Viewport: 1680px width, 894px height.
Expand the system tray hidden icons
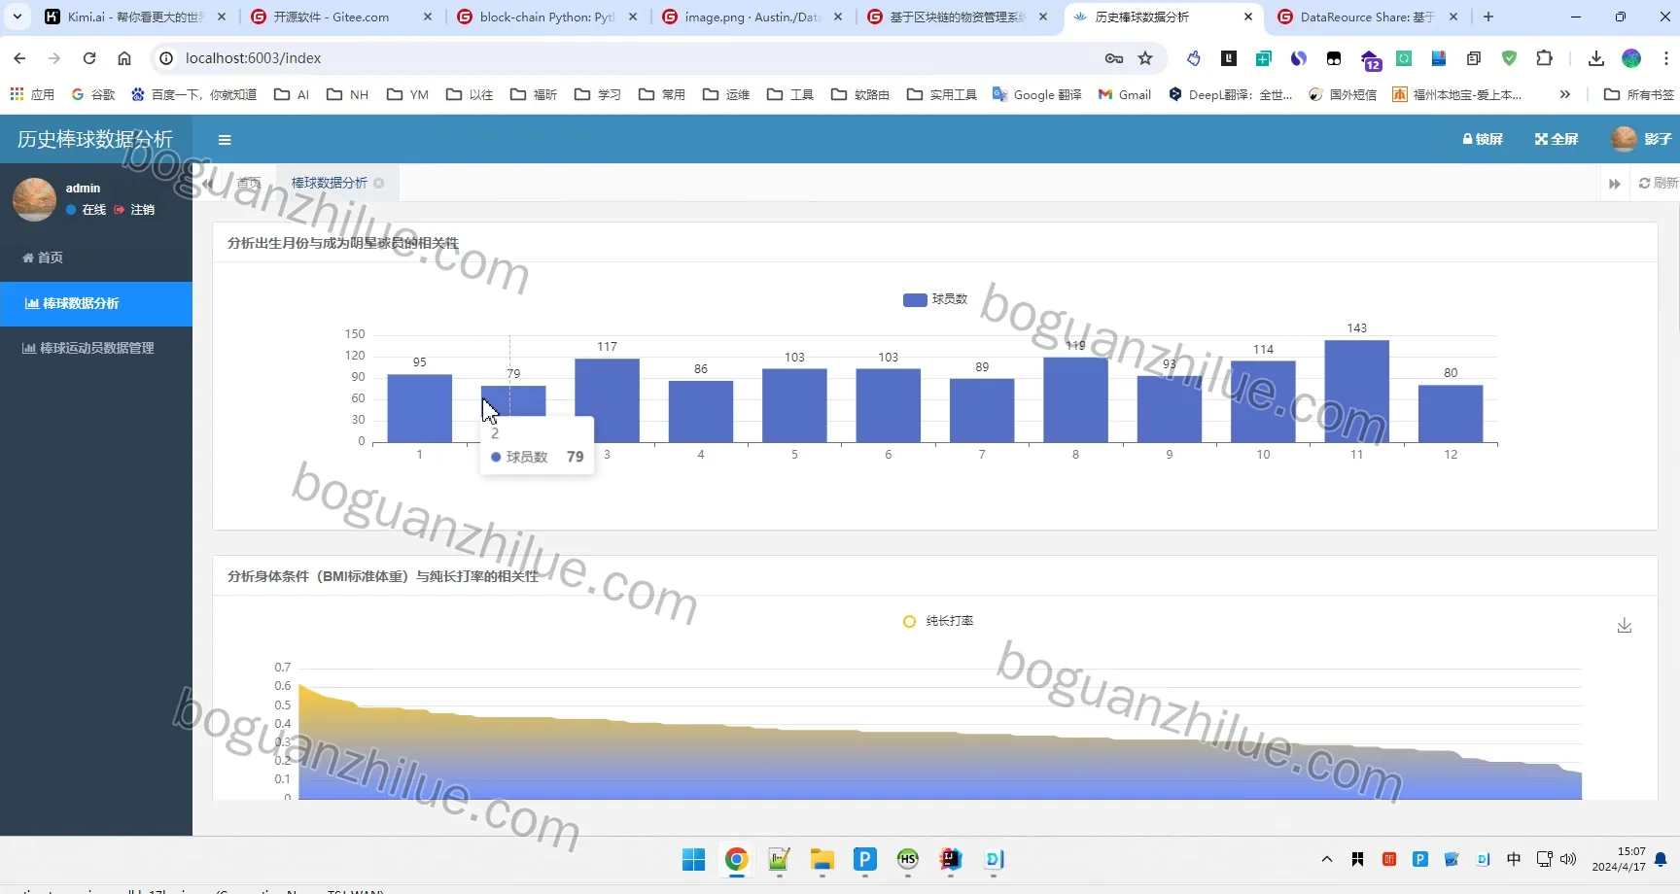click(x=1326, y=859)
